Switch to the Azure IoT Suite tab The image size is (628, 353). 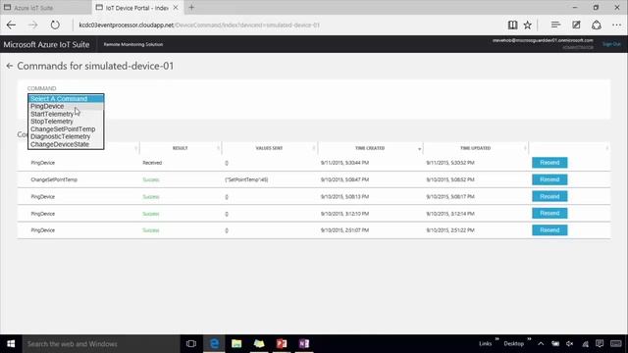[45, 8]
